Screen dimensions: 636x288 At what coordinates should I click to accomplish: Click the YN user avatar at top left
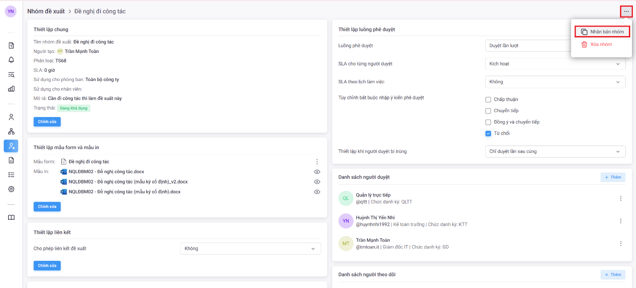click(11, 12)
